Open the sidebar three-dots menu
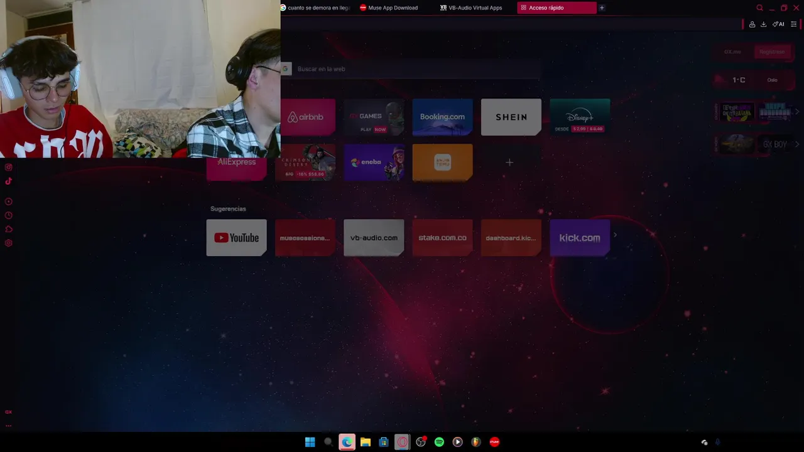 9,426
